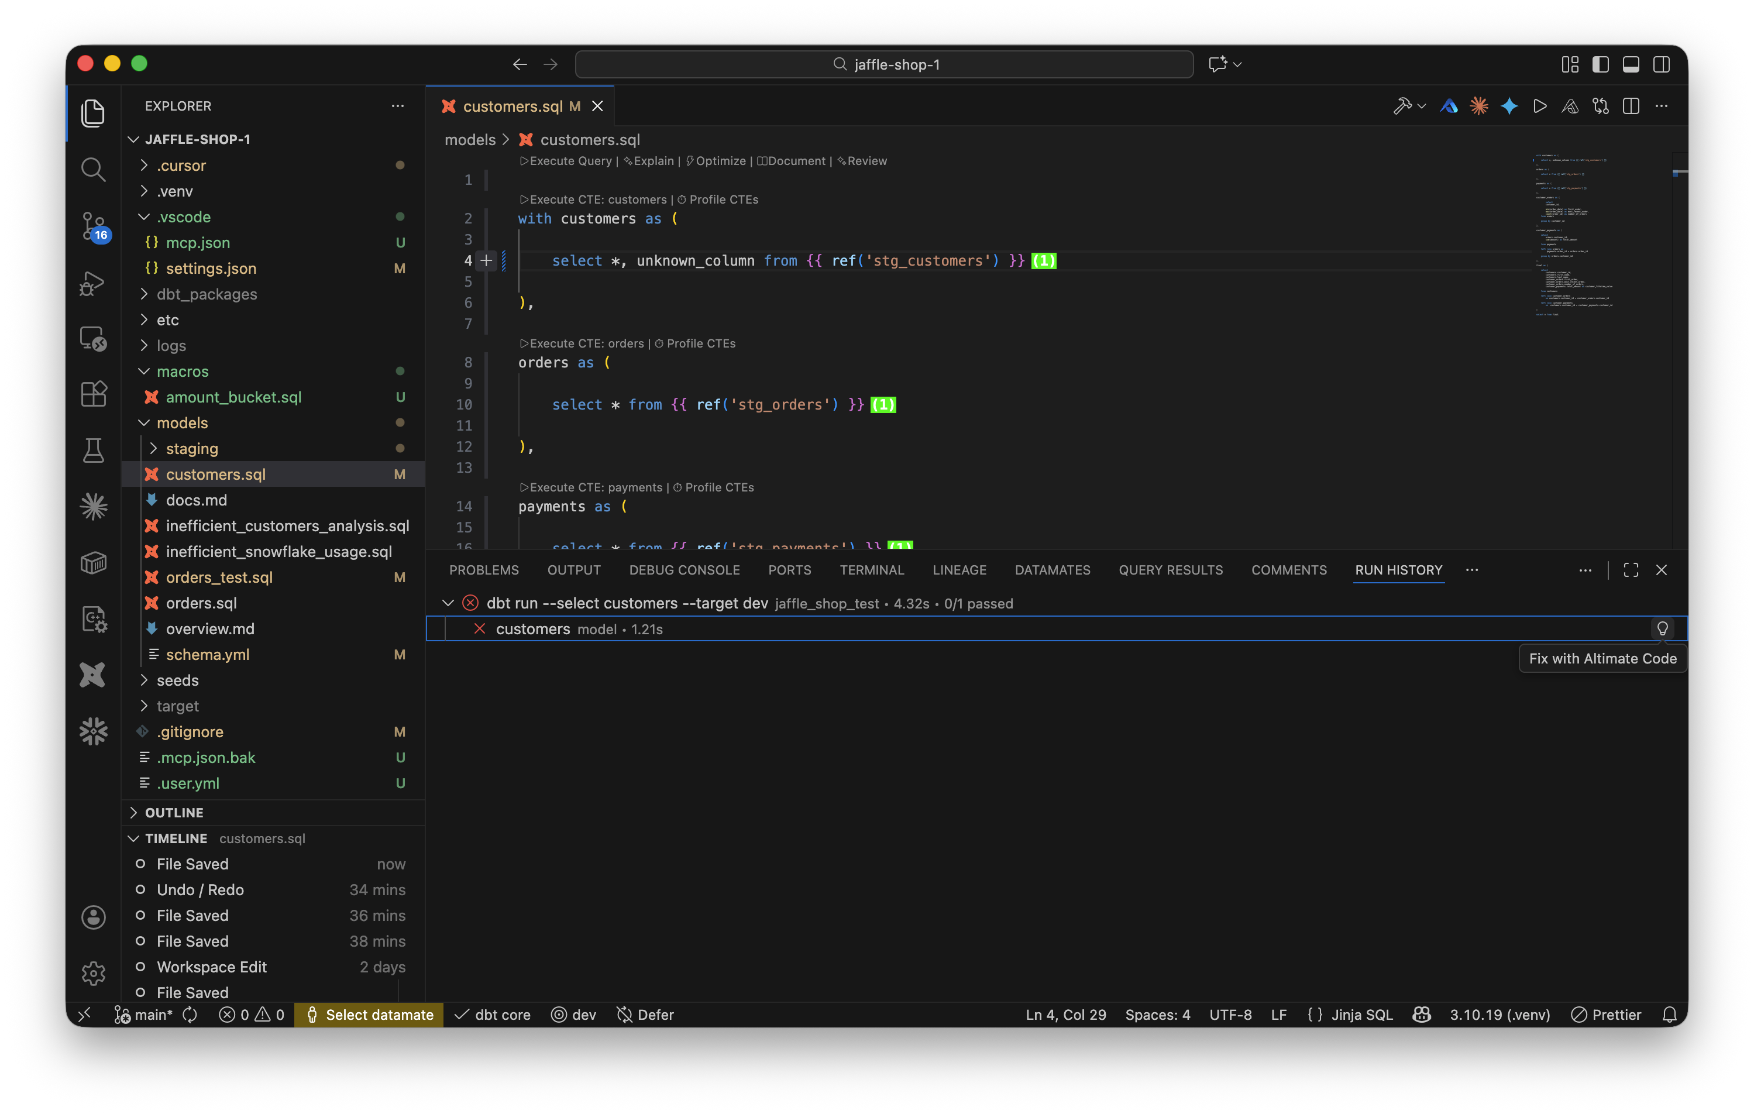
Task: Click Select datamate status button
Action: point(369,1015)
